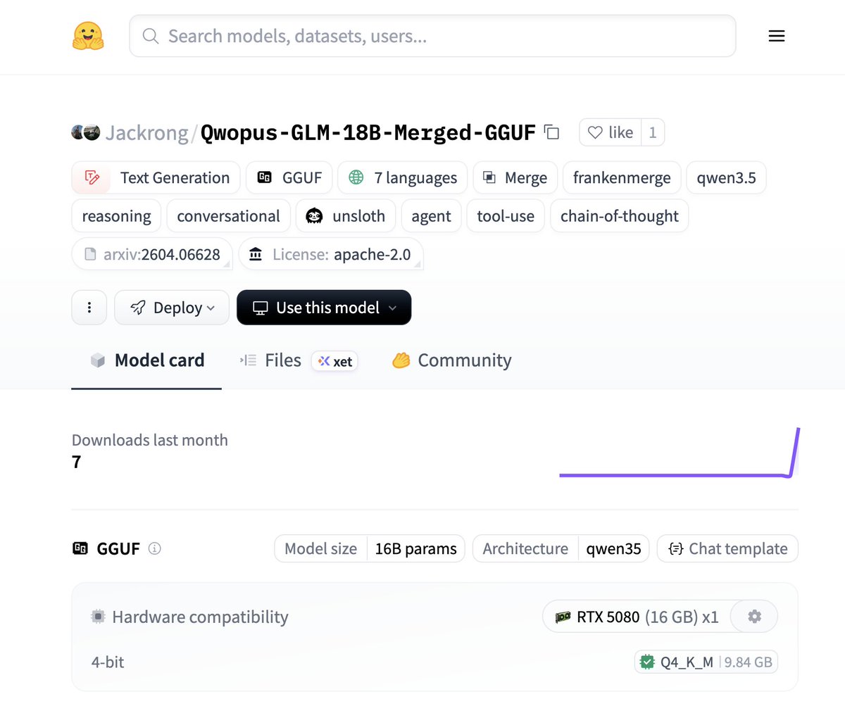Click the Merge tag

tap(515, 177)
